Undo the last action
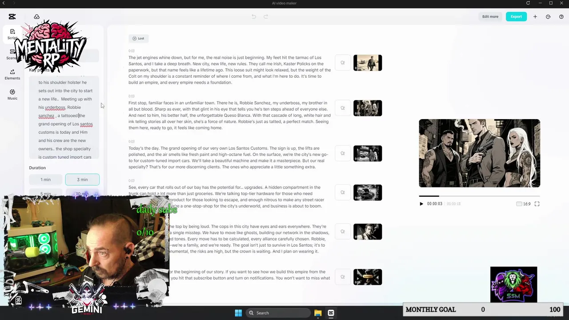The height and width of the screenshot is (320, 569). [254, 16]
